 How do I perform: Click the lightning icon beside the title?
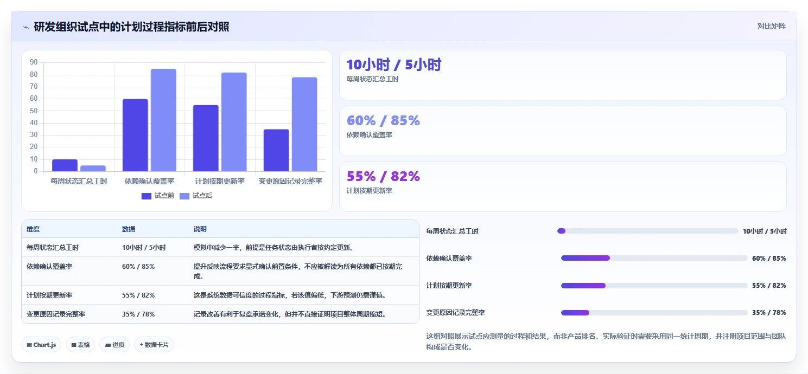point(26,27)
